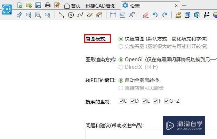Click the 搜索的盘符 label

click(98, 102)
